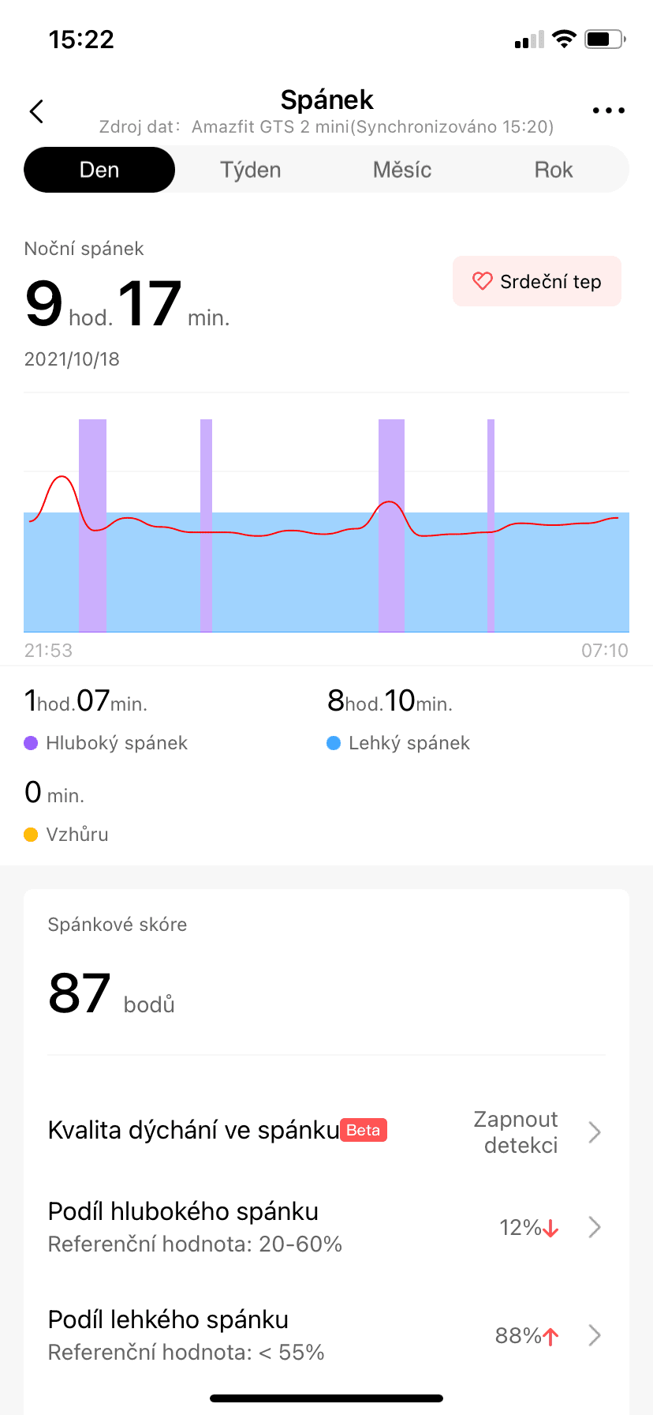This screenshot has height=1415, width=653.
Task: Expand the Podíl lehkého spánku chevron
Action: click(x=595, y=1335)
